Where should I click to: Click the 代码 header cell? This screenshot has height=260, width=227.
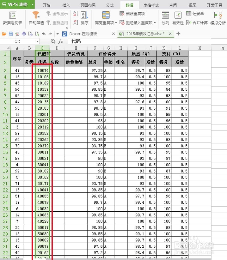42,62
